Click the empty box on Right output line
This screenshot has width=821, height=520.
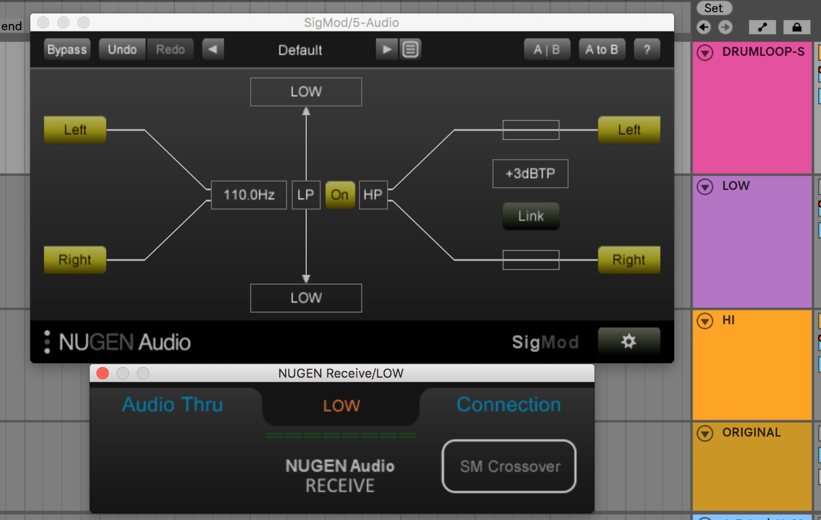[531, 260]
